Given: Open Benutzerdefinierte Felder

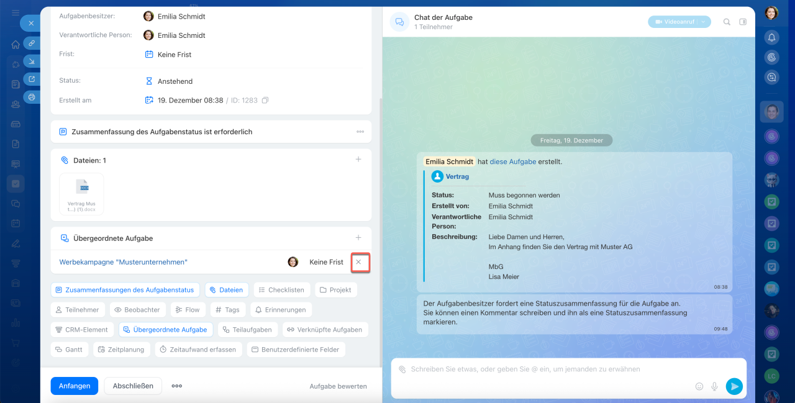Looking at the screenshot, I should click(x=296, y=350).
